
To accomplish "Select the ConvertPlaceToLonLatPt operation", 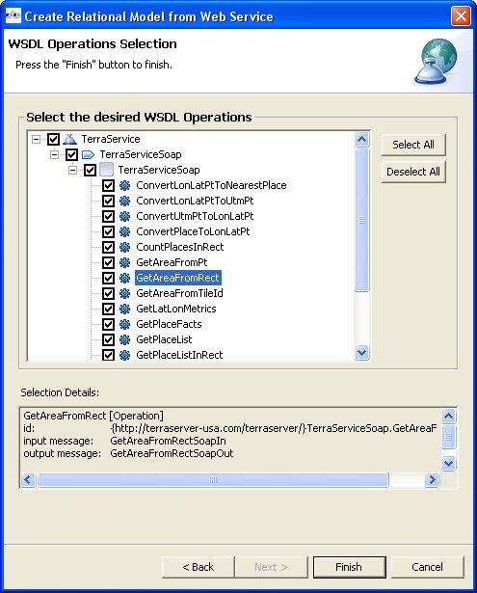I will click(x=193, y=231).
